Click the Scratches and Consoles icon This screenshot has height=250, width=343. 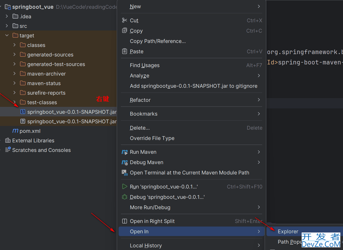pyautogui.click(x=8, y=150)
